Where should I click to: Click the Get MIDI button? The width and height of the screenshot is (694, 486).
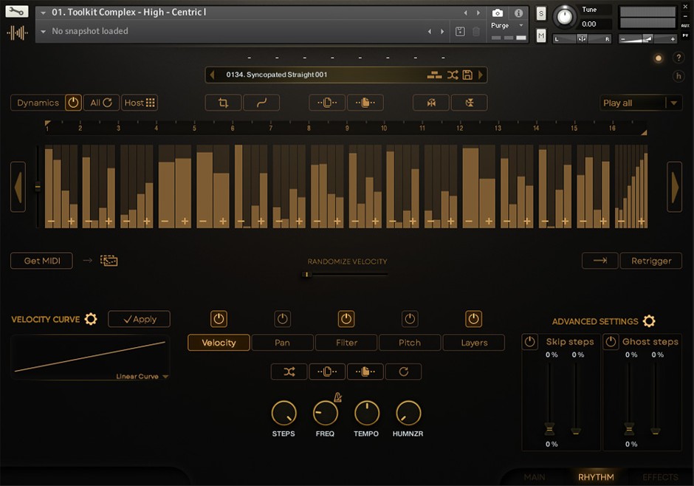tap(41, 261)
